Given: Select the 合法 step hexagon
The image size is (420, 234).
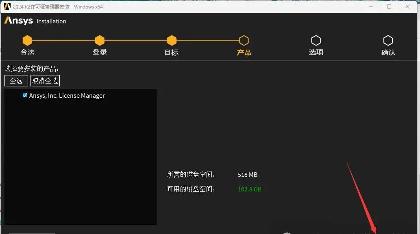Looking at the screenshot, I should (27, 41).
